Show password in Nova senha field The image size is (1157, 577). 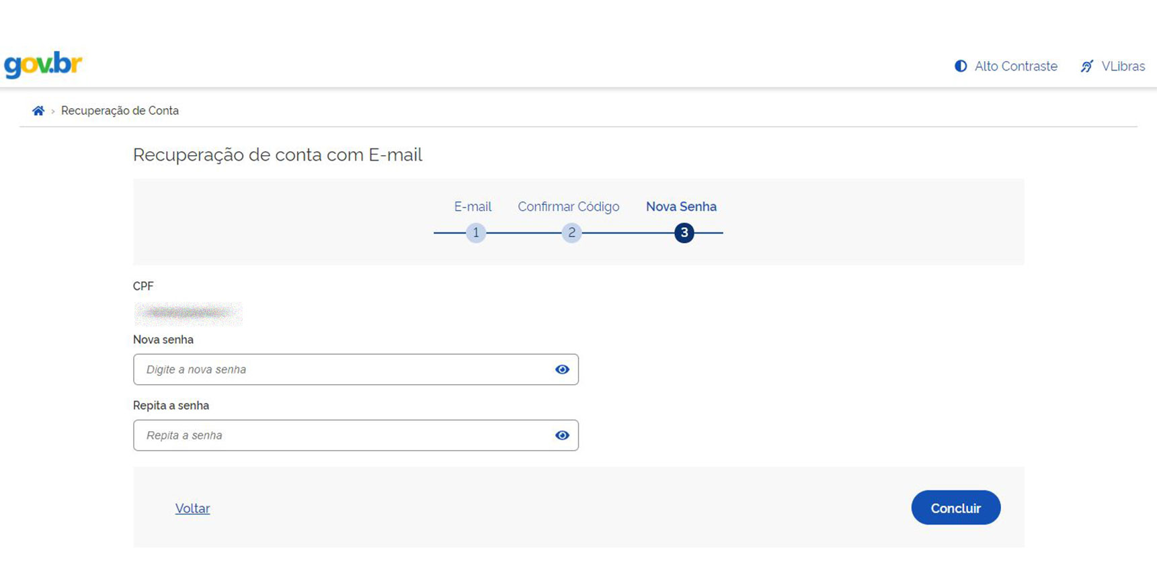[562, 369]
